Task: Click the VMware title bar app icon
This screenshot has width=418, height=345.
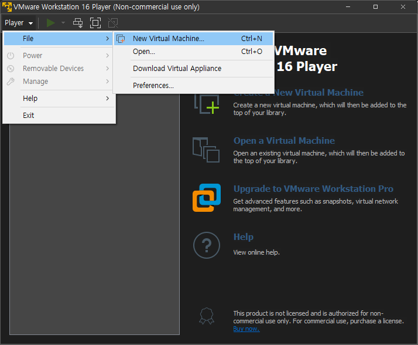Action: pos(6,6)
